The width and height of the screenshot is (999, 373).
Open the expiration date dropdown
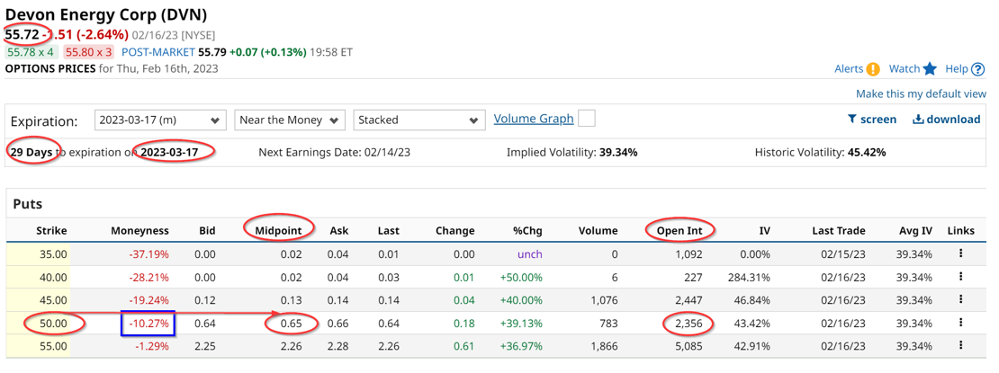click(161, 120)
